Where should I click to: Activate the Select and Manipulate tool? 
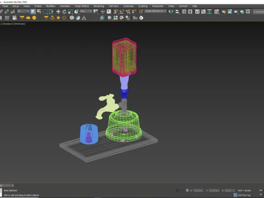coord(103,12)
